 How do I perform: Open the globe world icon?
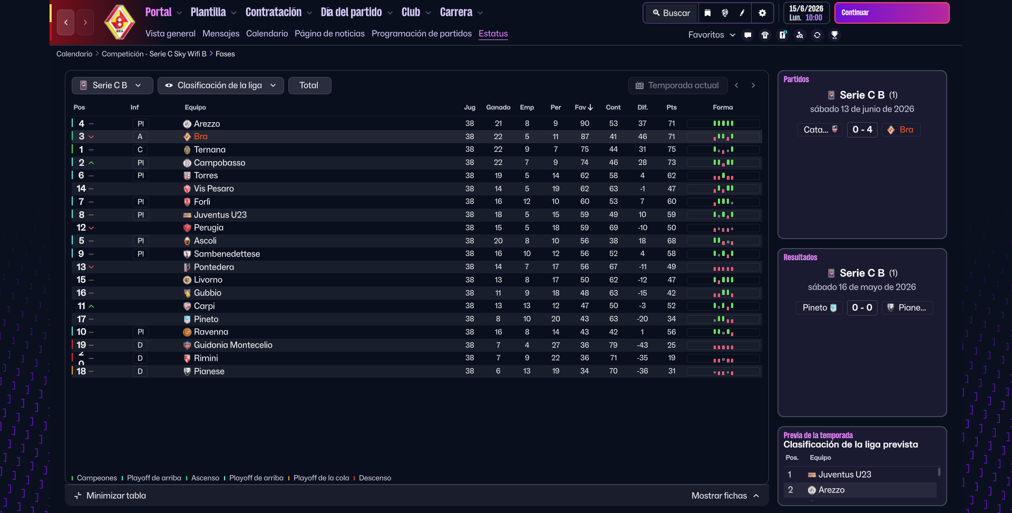click(725, 13)
